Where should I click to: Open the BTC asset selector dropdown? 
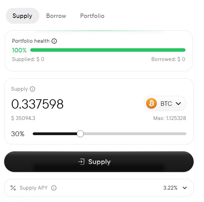(165, 103)
